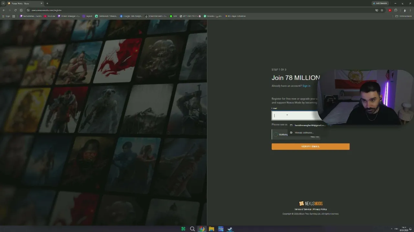
Task: Open the Steam taskbar icon
Action: click(230, 229)
